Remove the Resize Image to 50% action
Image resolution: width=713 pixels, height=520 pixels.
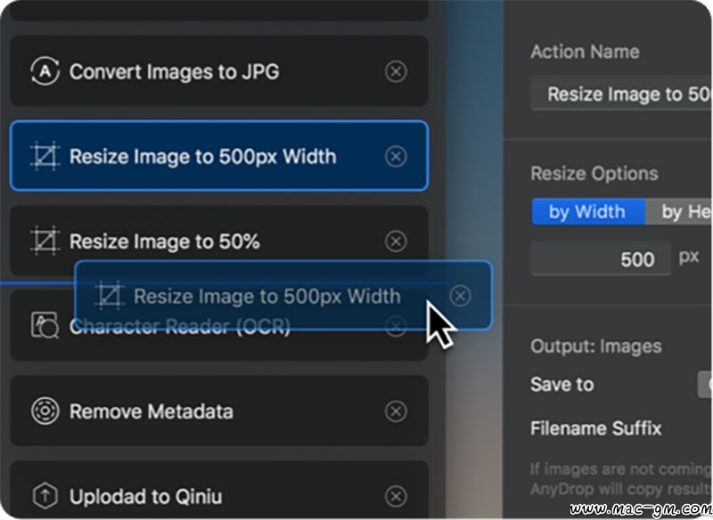coord(396,240)
